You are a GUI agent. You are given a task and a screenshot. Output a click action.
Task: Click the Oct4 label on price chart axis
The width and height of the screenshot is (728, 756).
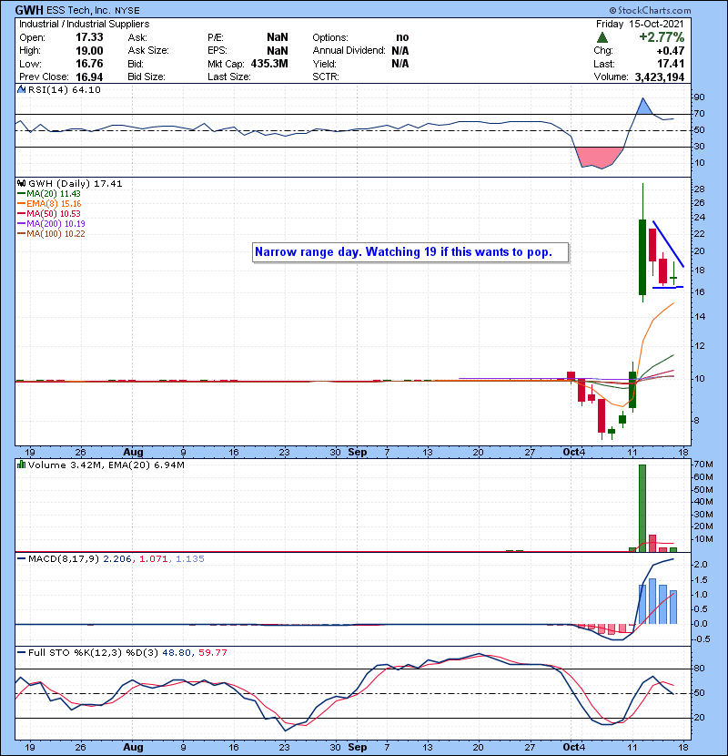574,453
